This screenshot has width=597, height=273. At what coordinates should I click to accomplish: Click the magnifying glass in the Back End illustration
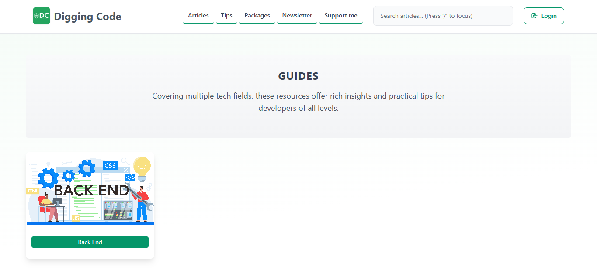pyautogui.click(x=125, y=161)
